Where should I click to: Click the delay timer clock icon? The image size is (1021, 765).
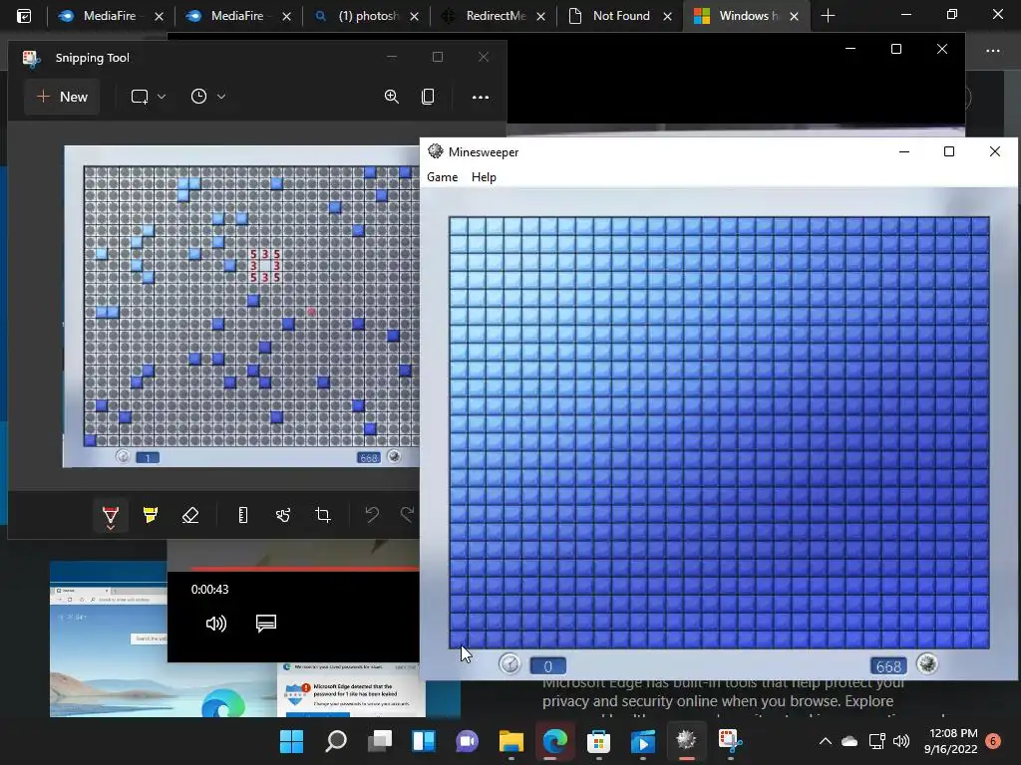click(x=198, y=97)
